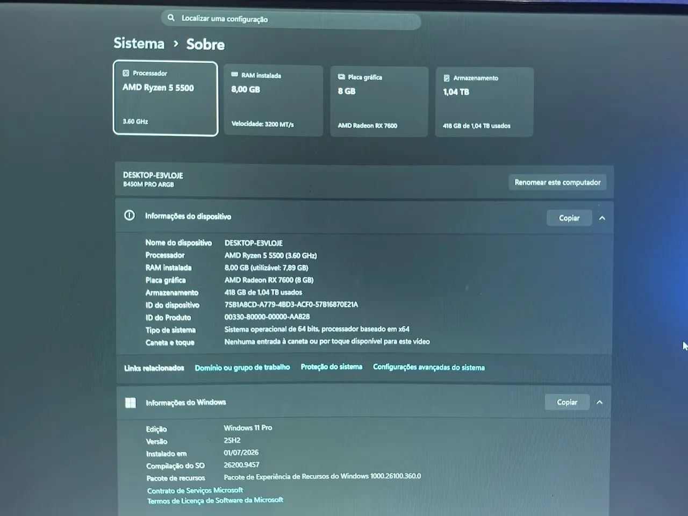This screenshot has width=688, height=516.
Task: Click the Pacote de recursos value text
Action: [322, 476]
